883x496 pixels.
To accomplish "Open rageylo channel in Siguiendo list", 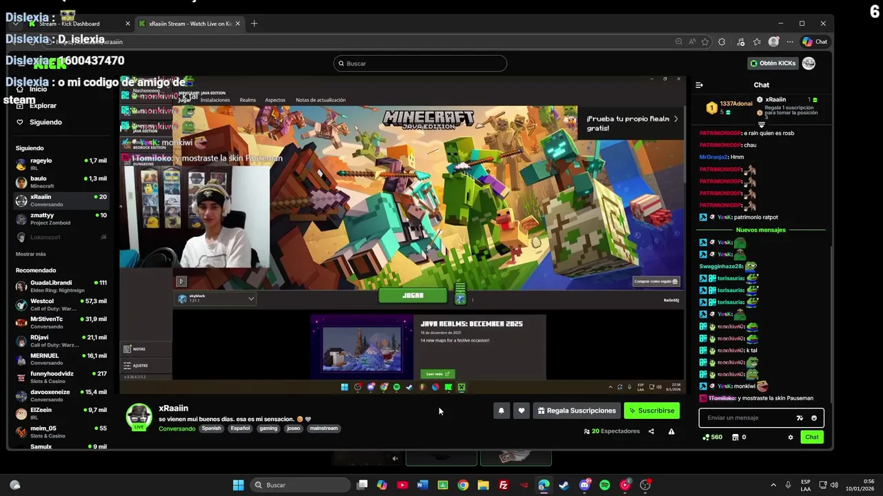I will (x=61, y=164).
